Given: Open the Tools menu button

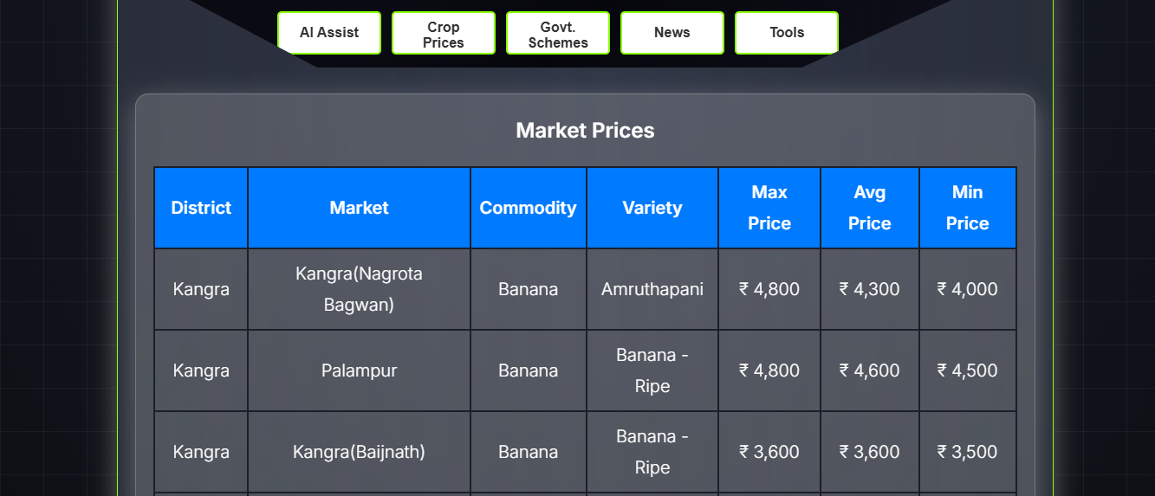Looking at the screenshot, I should 787,33.
